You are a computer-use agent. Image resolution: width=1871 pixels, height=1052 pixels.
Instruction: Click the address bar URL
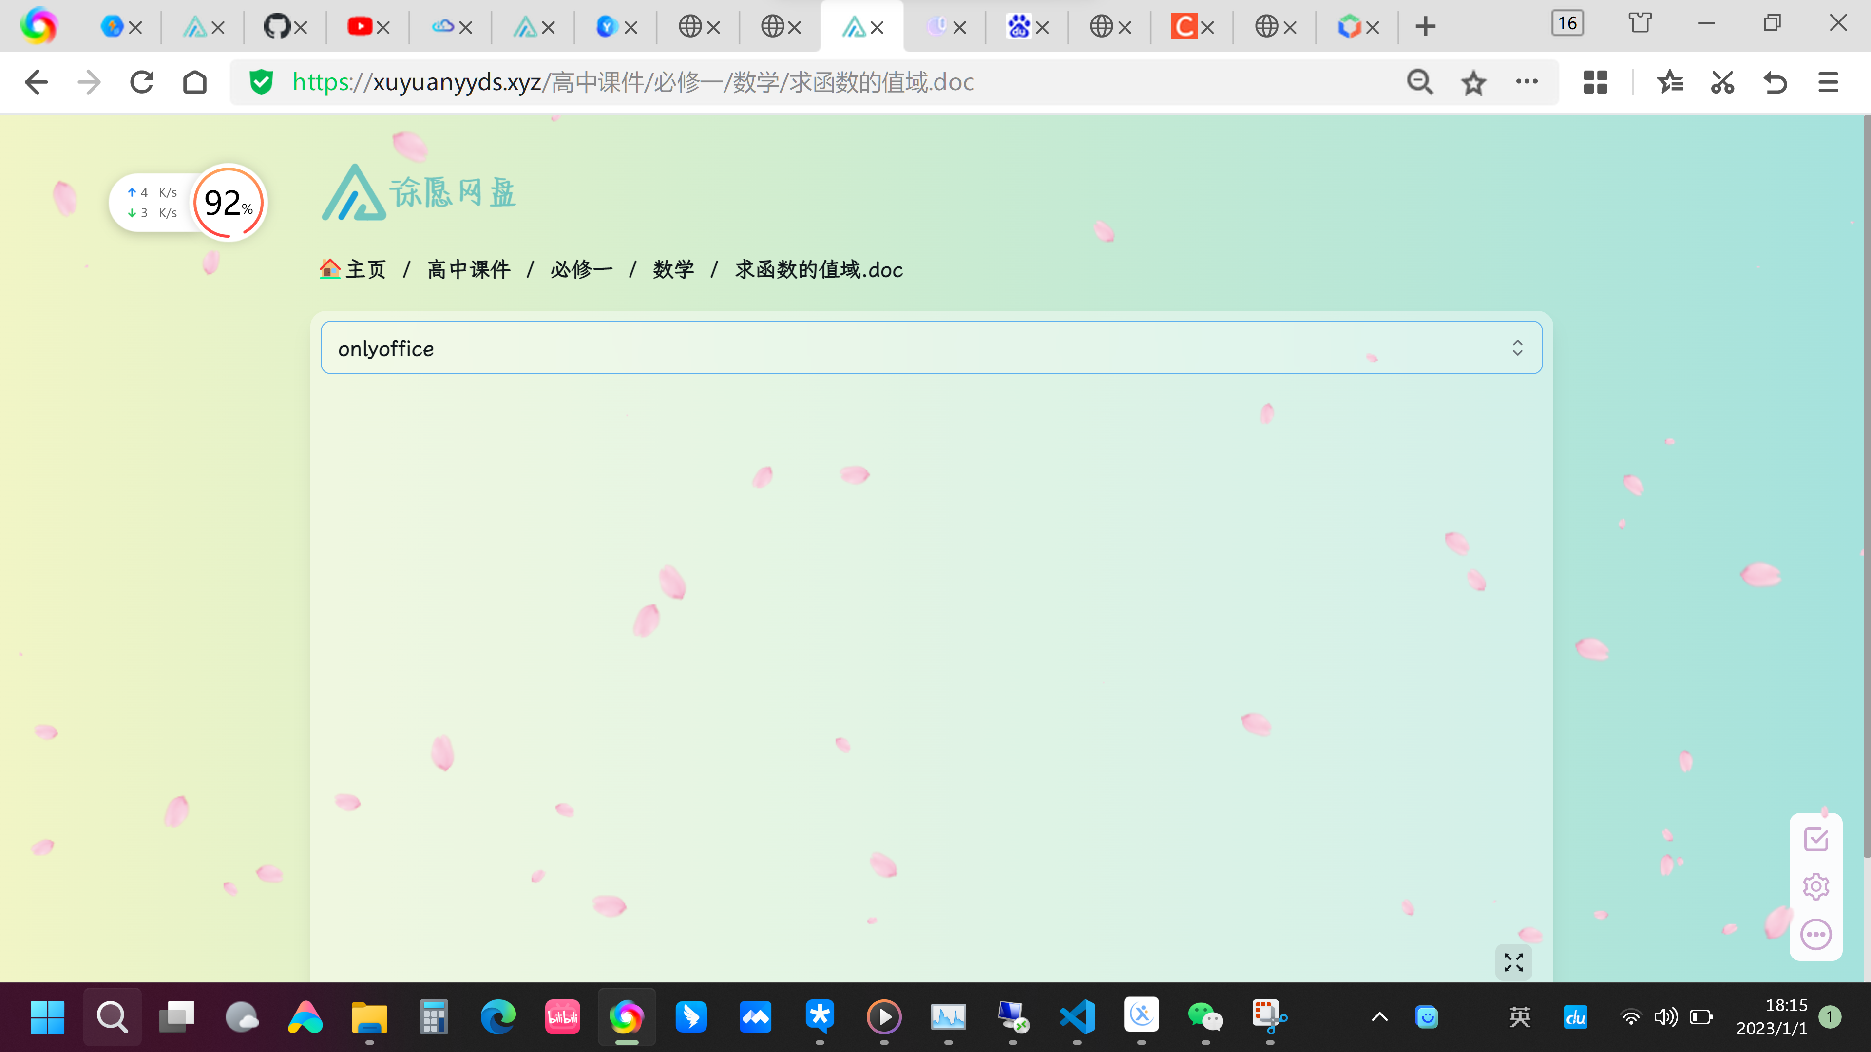pos(632,82)
